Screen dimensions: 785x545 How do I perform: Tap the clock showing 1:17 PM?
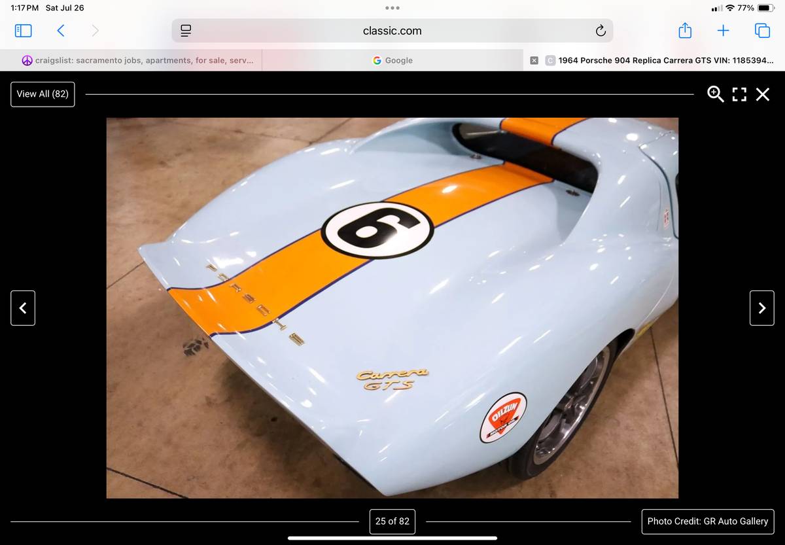point(25,8)
